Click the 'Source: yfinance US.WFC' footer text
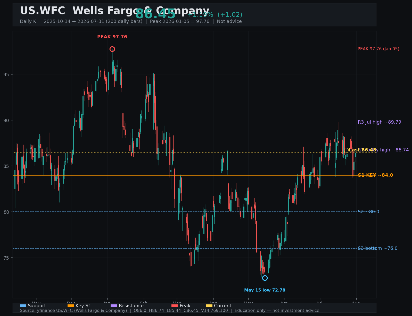The width and height of the screenshot is (412, 316). pos(169,311)
